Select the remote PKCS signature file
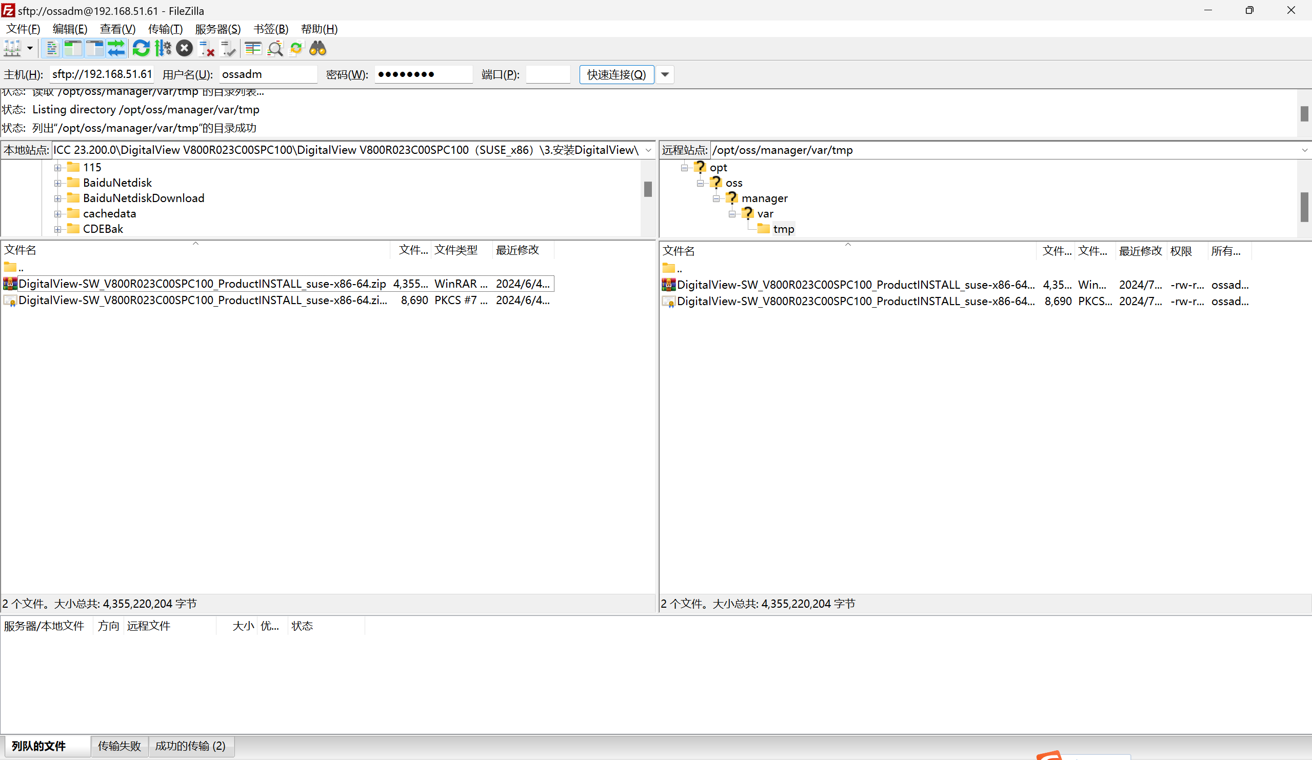Screen dimensions: 1312x760 [x=956, y=302]
